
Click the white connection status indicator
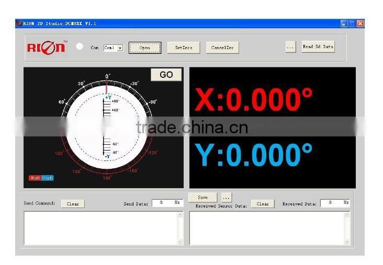tap(80, 47)
